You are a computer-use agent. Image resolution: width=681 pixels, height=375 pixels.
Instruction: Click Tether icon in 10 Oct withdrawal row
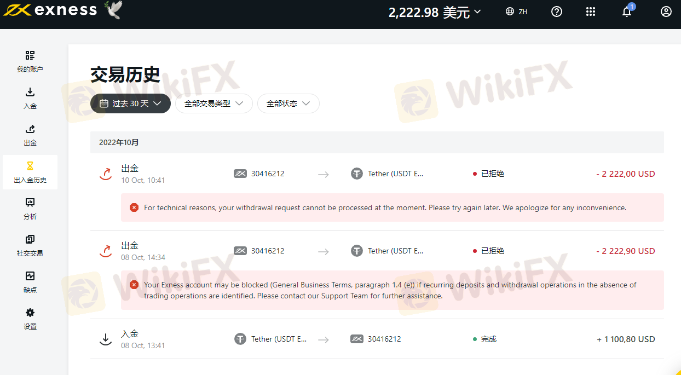click(x=357, y=174)
